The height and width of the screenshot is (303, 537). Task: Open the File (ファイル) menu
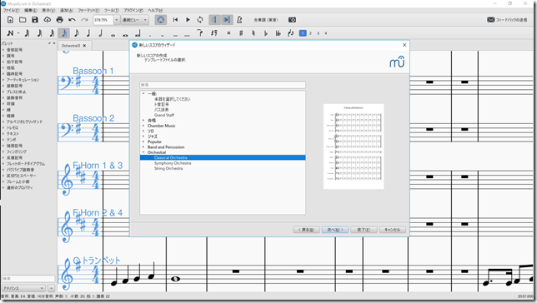[11, 11]
